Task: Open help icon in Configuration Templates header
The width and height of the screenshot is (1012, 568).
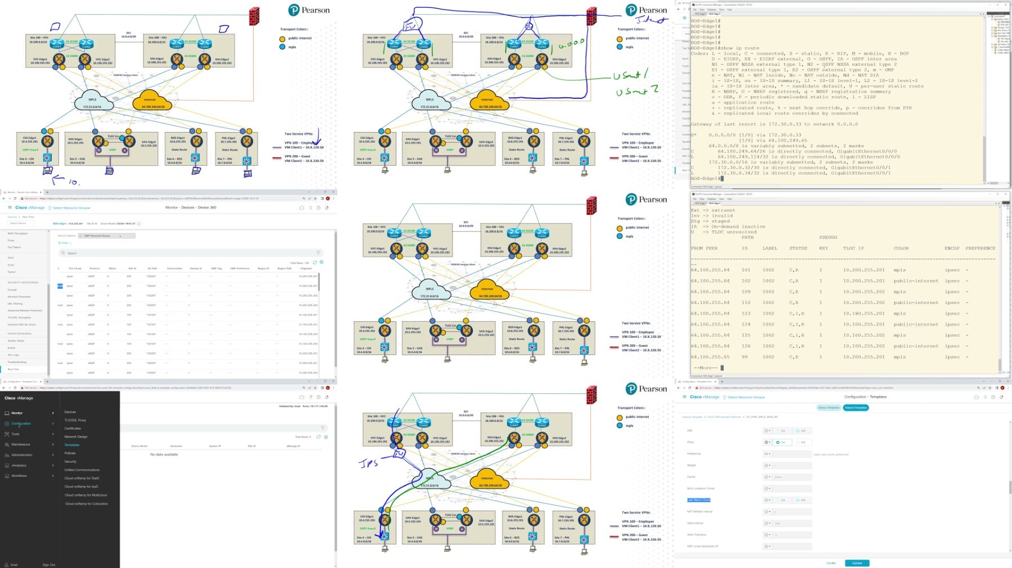Action: click(x=993, y=397)
